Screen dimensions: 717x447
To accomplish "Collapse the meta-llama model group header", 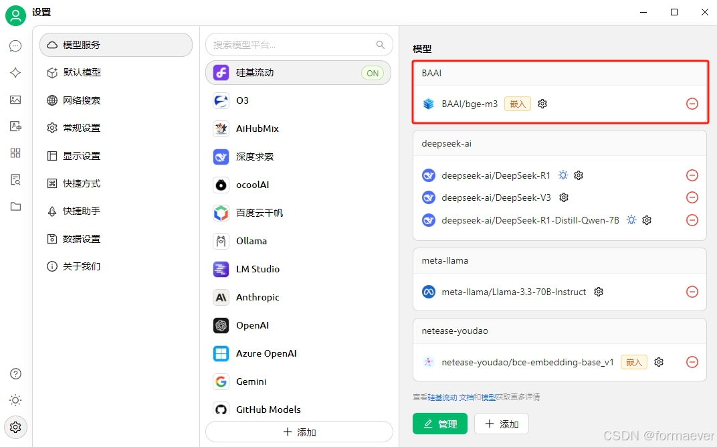I will [x=560, y=261].
